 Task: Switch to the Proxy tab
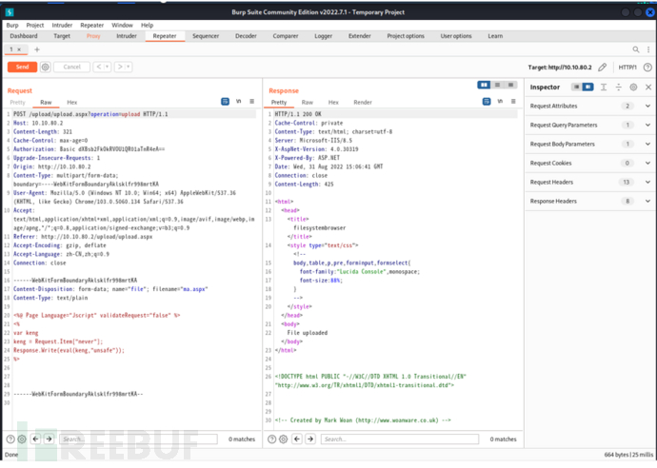click(93, 36)
